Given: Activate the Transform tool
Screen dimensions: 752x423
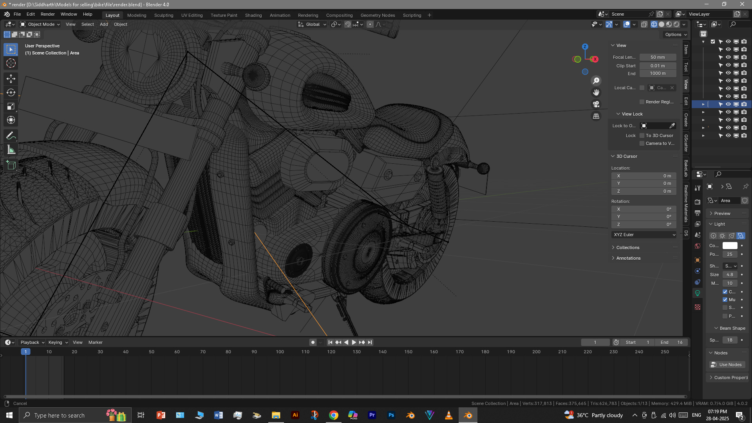Looking at the screenshot, I should [11, 120].
